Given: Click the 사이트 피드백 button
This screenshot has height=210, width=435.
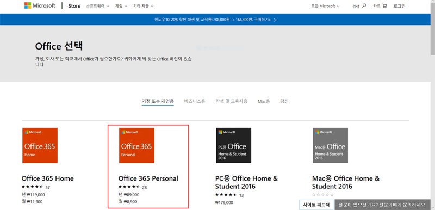Looking at the screenshot, I should pyautogui.click(x=316, y=205).
